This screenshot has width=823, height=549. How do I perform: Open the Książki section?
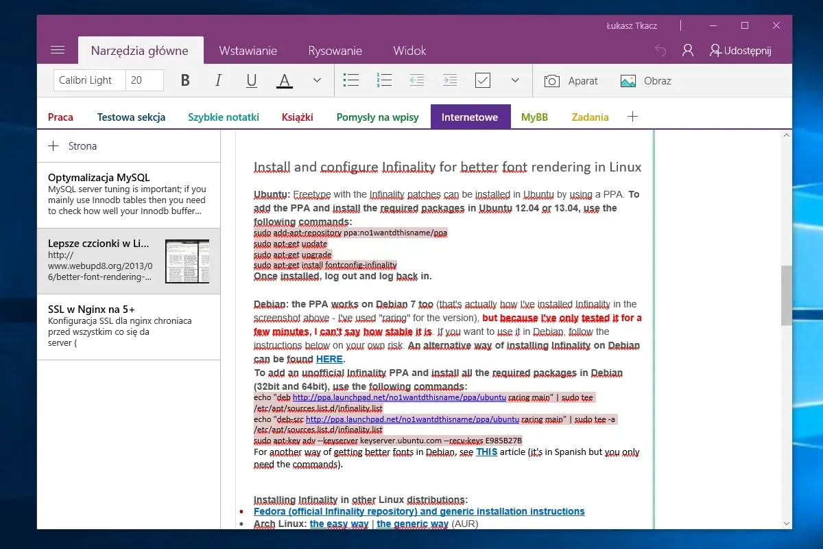tap(298, 117)
